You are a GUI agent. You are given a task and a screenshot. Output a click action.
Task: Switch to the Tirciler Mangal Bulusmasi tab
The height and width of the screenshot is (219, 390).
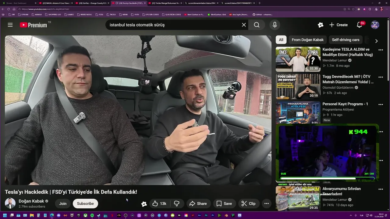[x=165, y=3]
